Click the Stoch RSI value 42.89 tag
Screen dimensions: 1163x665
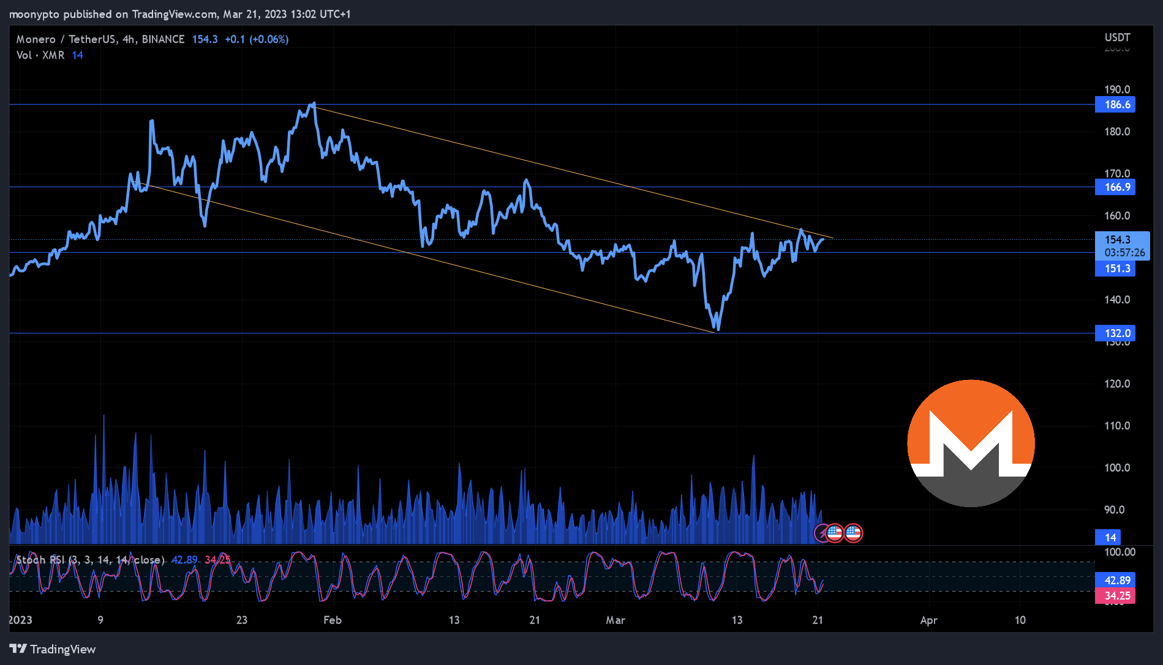coord(1115,580)
